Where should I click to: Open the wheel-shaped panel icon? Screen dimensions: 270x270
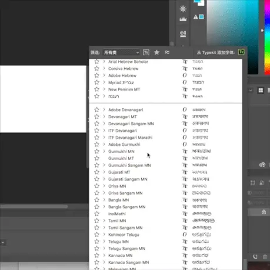pos(183,9)
